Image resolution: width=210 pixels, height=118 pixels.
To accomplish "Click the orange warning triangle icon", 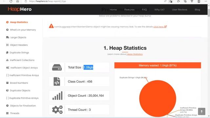I will [x=51, y=26].
